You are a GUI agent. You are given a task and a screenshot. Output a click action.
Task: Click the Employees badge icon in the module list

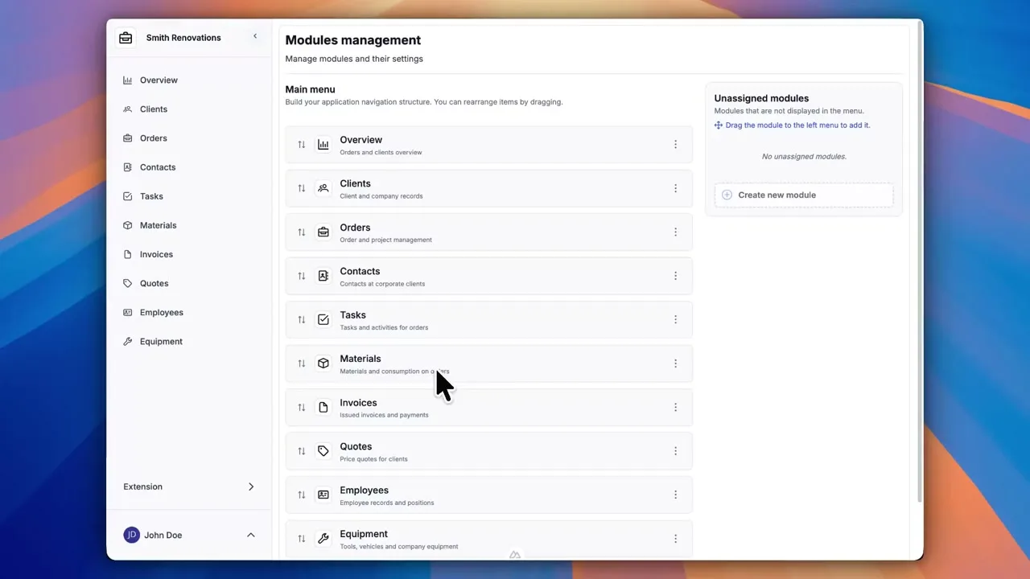[x=323, y=495]
